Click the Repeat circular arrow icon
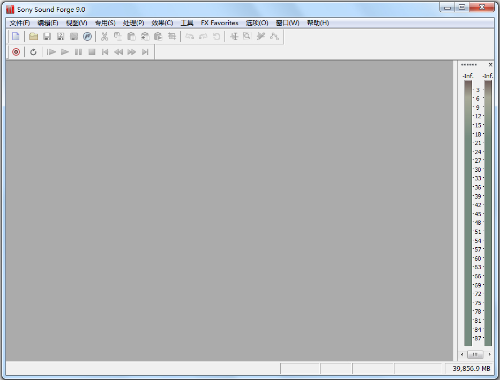Screen dimensions: 500x380 click(217, 36)
